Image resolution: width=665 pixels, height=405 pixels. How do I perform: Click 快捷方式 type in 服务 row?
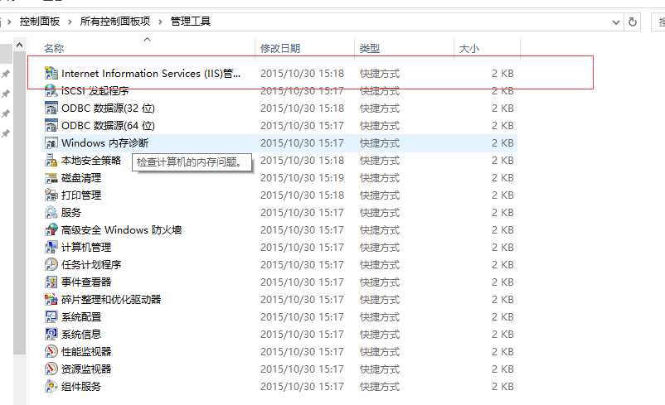click(380, 212)
